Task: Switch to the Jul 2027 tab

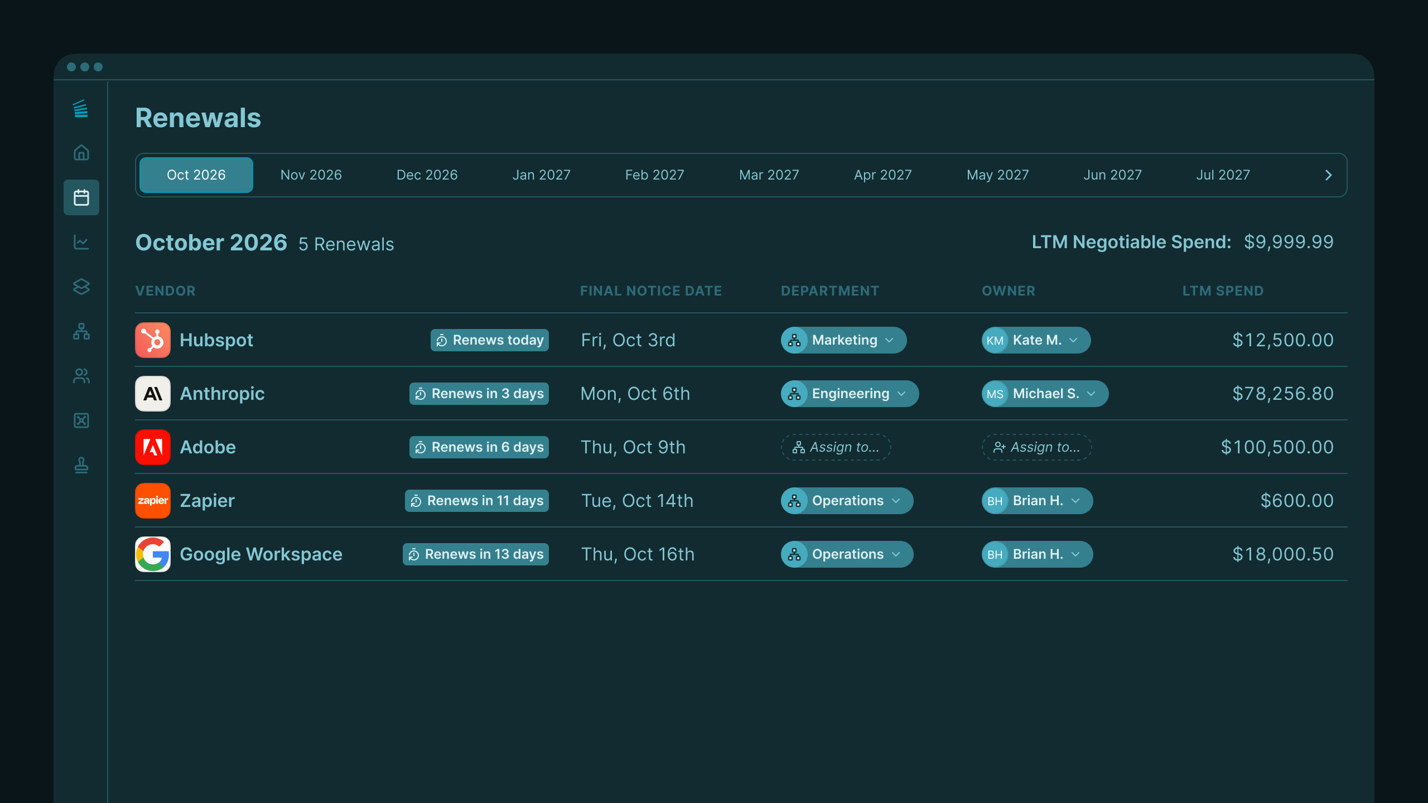Action: tap(1223, 175)
